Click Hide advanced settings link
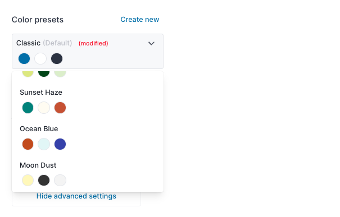Viewport: 340px width, 217px height. coord(76,196)
